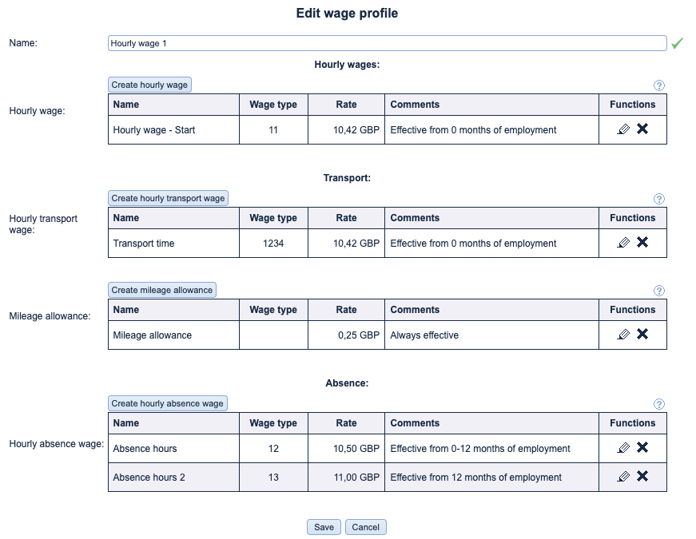Open help for the hourly transport wage table

[x=659, y=199]
